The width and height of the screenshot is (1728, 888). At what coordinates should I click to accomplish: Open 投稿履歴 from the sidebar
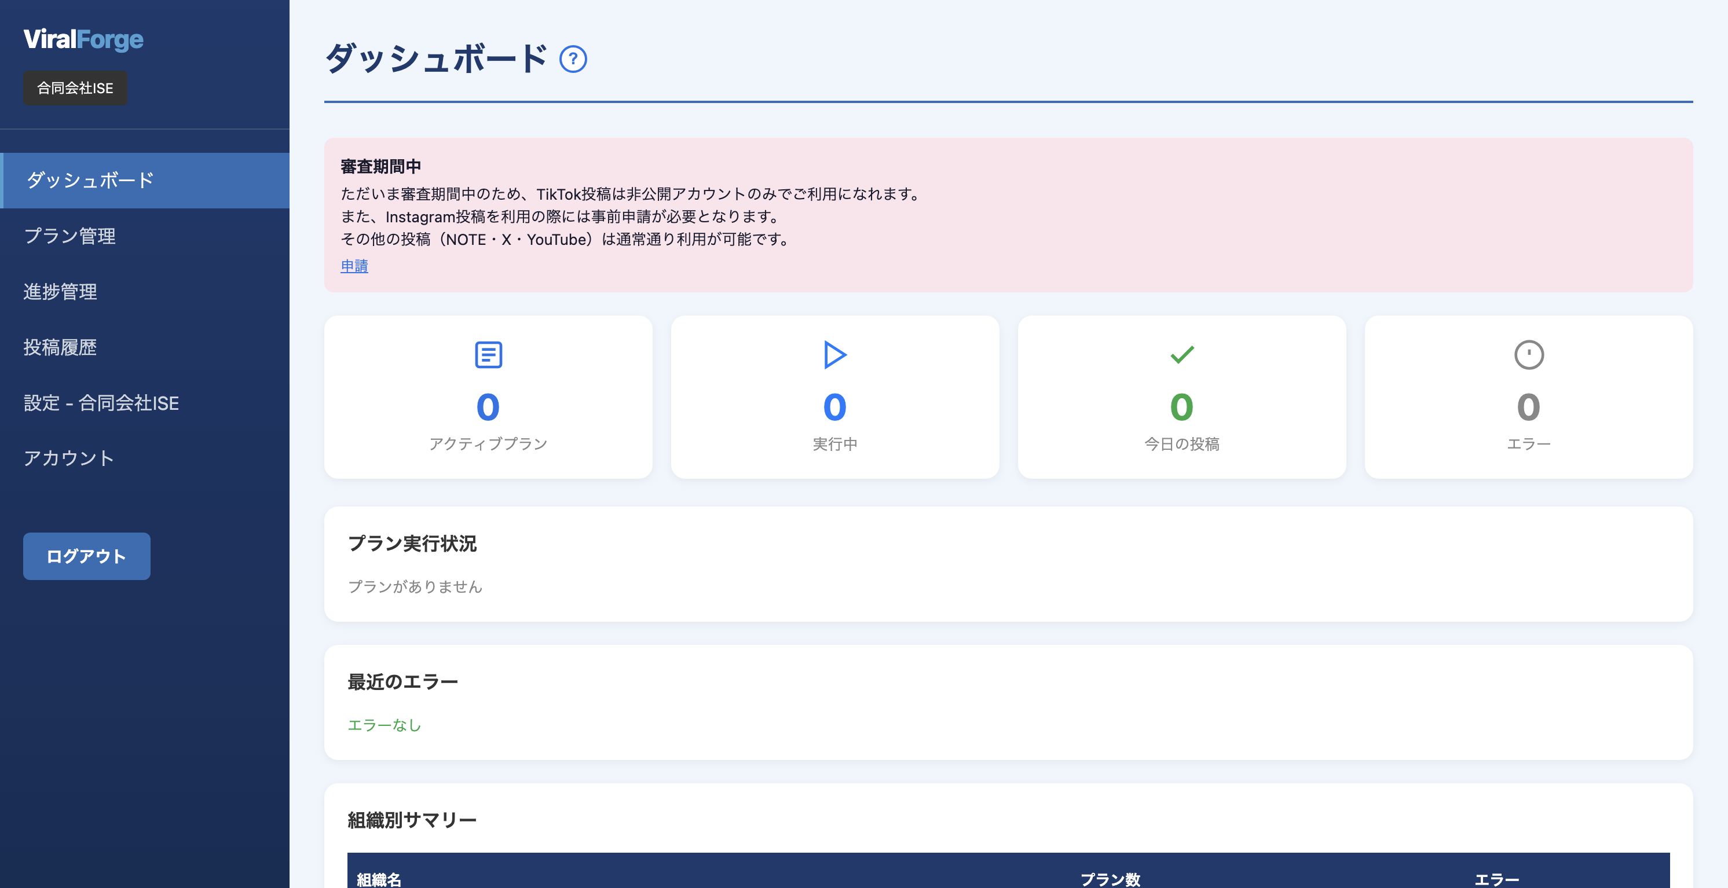tap(60, 347)
